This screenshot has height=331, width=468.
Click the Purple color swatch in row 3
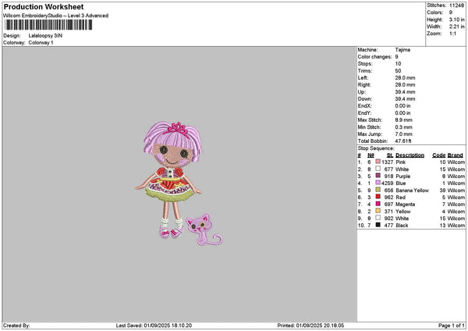pos(378,176)
